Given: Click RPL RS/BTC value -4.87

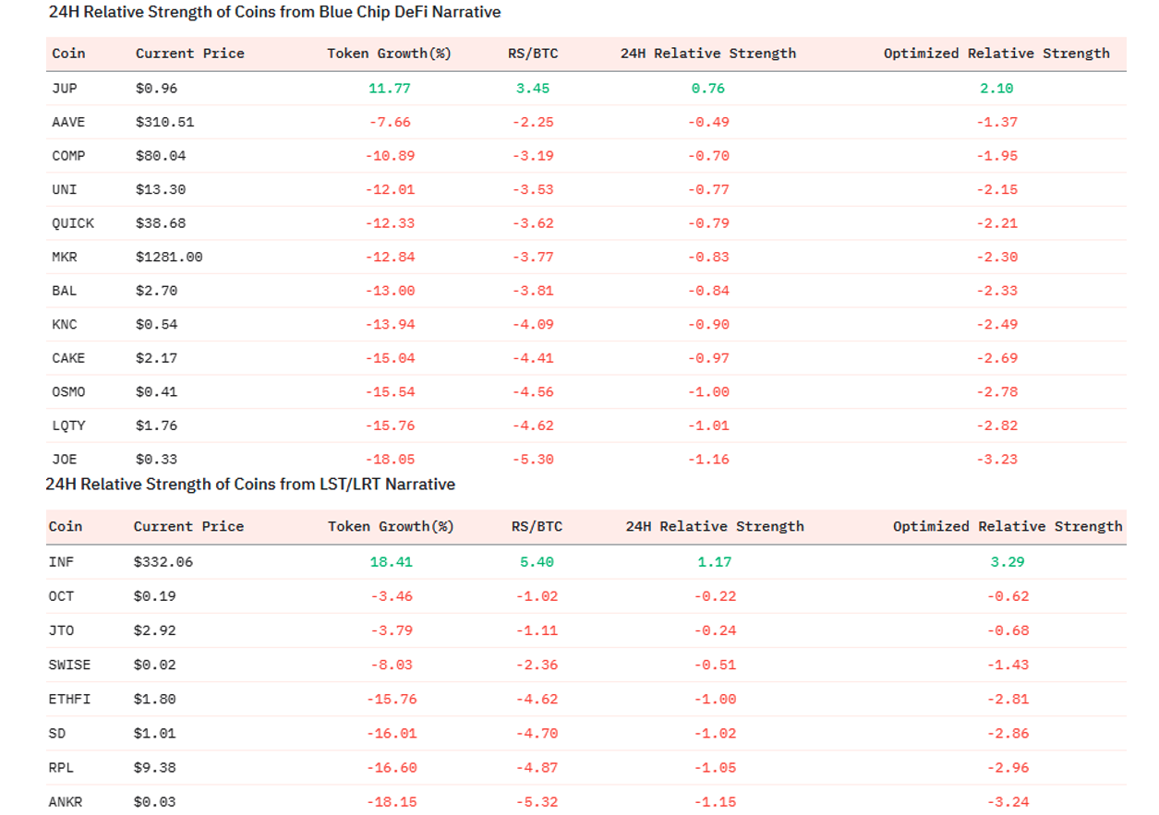Looking at the screenshot, I should 537,767.
